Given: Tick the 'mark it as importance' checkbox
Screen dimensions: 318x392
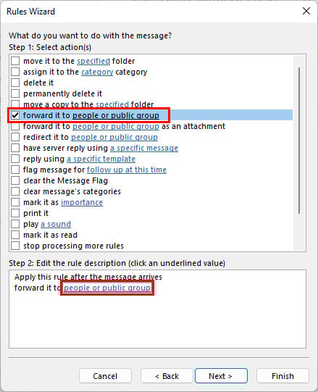Looking at the screenshot, I should pos(15,202).
